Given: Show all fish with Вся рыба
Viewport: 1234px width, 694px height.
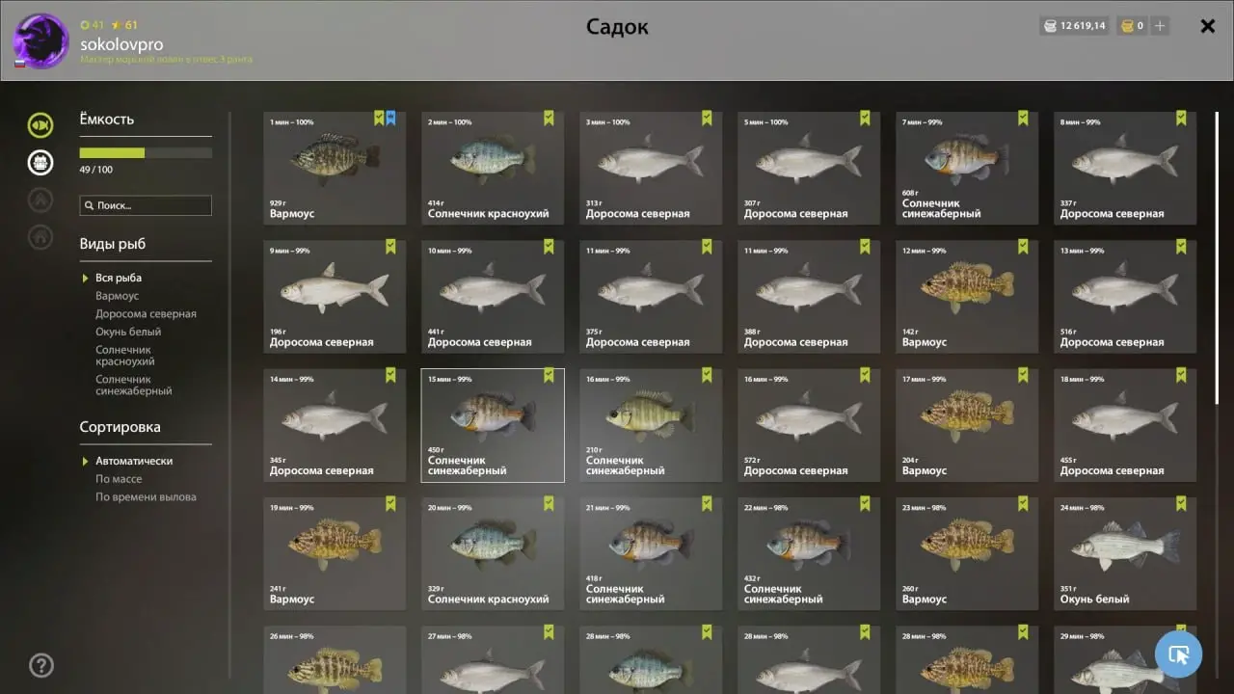Looking at the screenshot, I should pyautogui.click(x=119, y=278).
